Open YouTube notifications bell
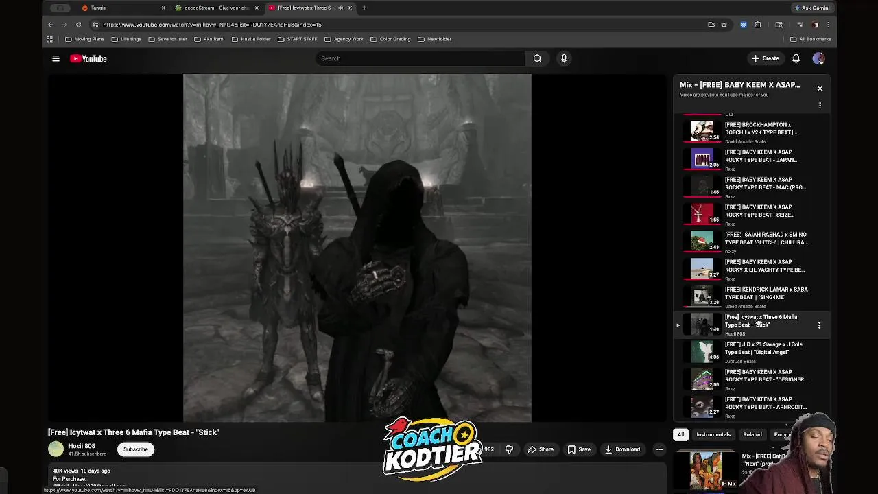This screenshot has width=878, height=494. 796,58
